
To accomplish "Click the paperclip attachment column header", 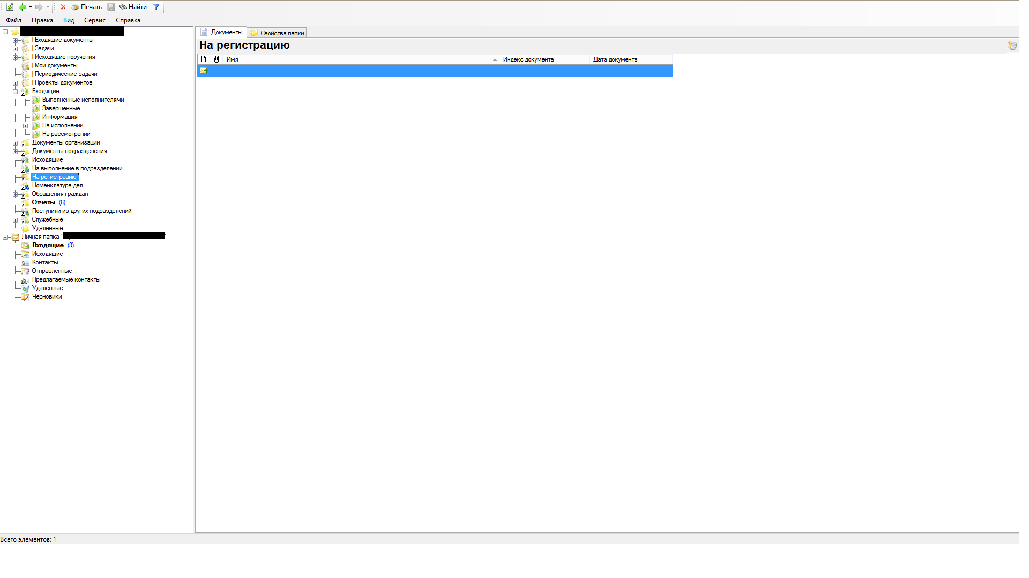I will [x=217, y=59].
